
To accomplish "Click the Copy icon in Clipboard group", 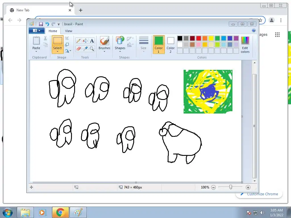I will pyautogui.click(x=45, y=45).
